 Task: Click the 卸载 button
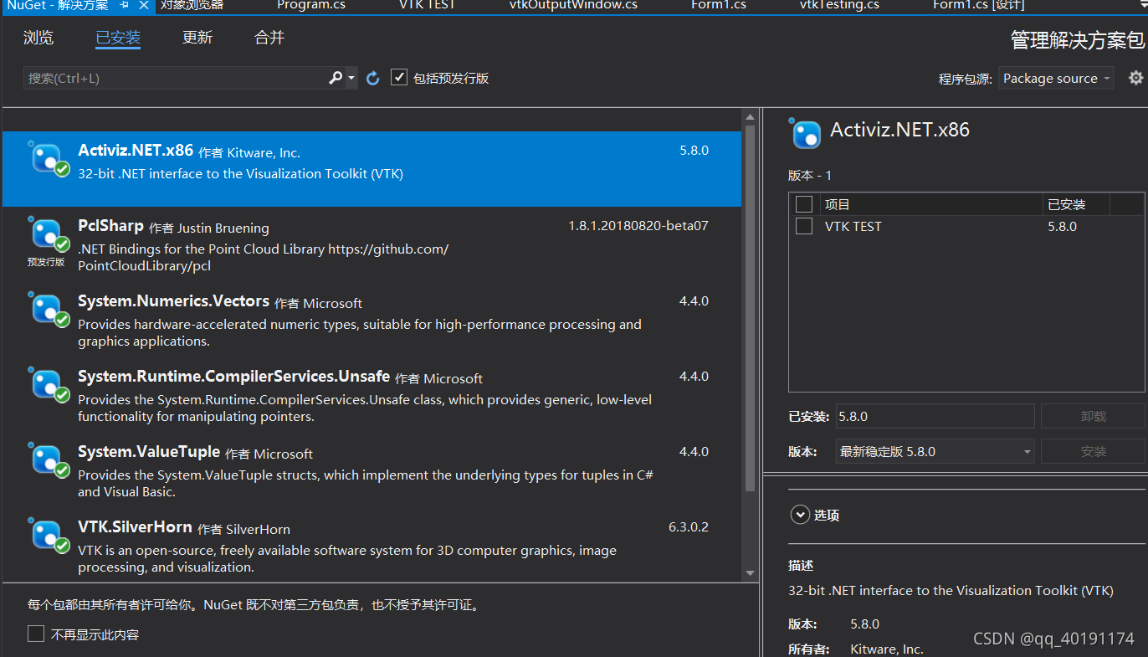click(x=1093, y=416)
